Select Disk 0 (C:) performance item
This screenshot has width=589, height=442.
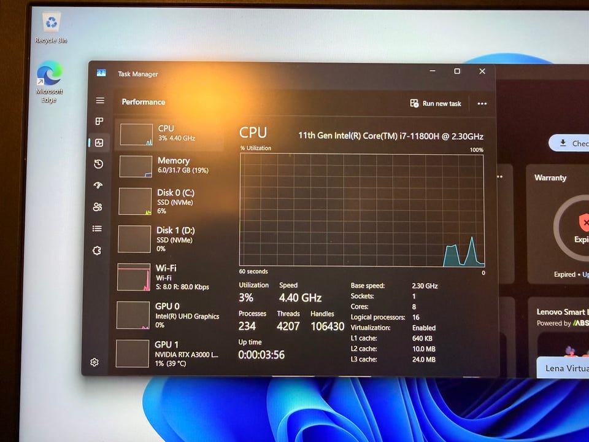169,201
